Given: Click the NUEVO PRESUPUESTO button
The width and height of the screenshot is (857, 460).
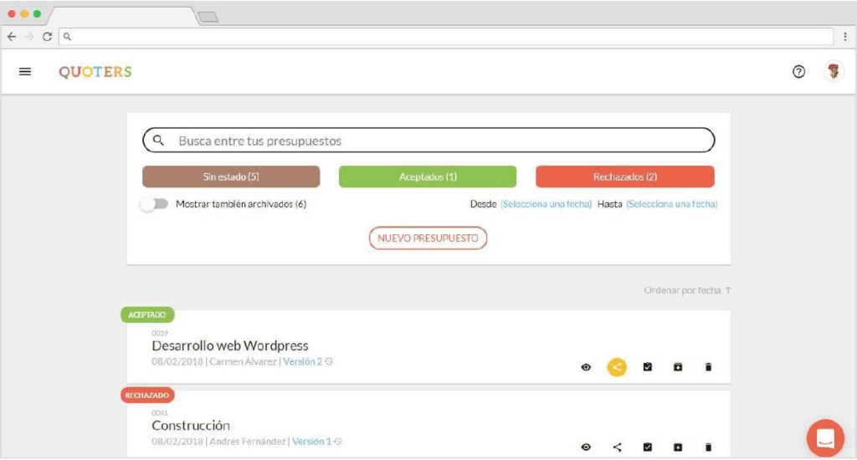Looking at the screenshot, I should coord(428,238).
